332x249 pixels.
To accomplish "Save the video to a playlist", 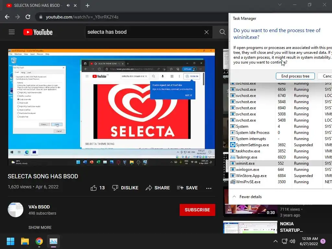I will pyautogui.click(x=187, y=188).
